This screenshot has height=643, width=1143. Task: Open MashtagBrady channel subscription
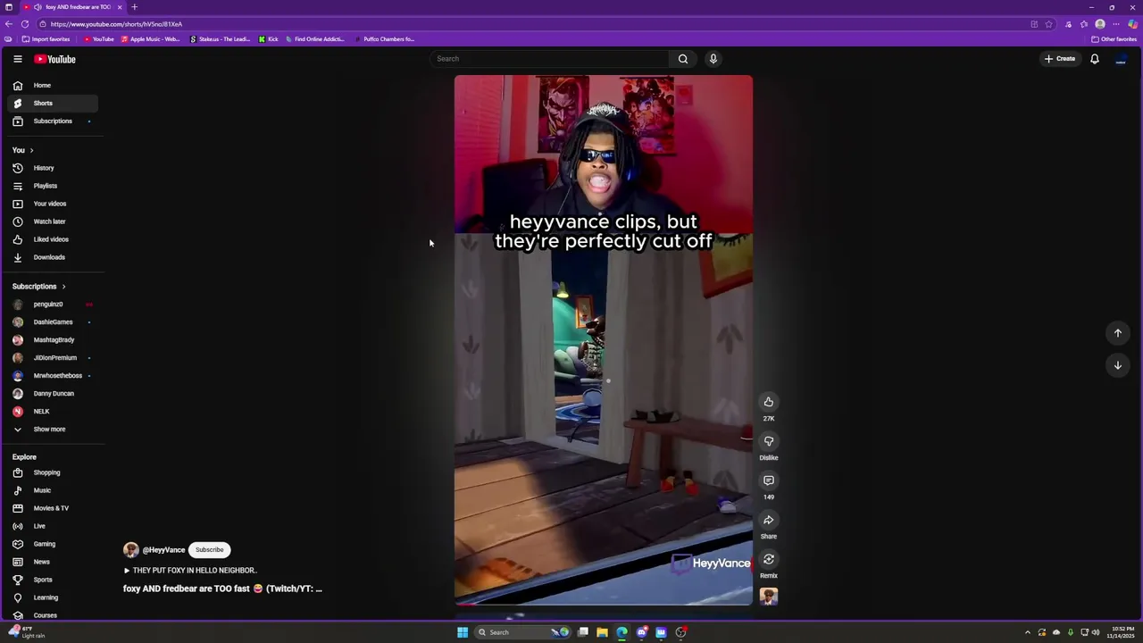pos(54,340)
